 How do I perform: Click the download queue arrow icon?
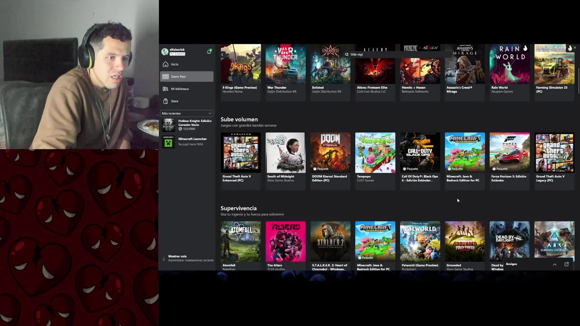click(164, 259)
